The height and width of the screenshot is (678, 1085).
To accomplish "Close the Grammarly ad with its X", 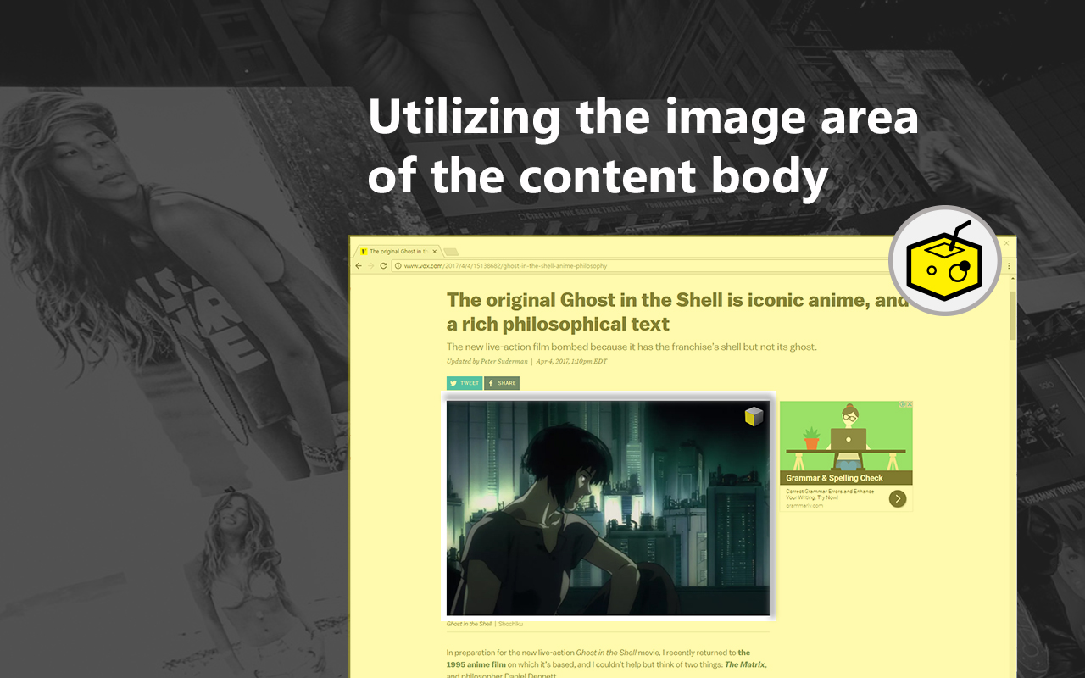I will click(x=910, y=404).
